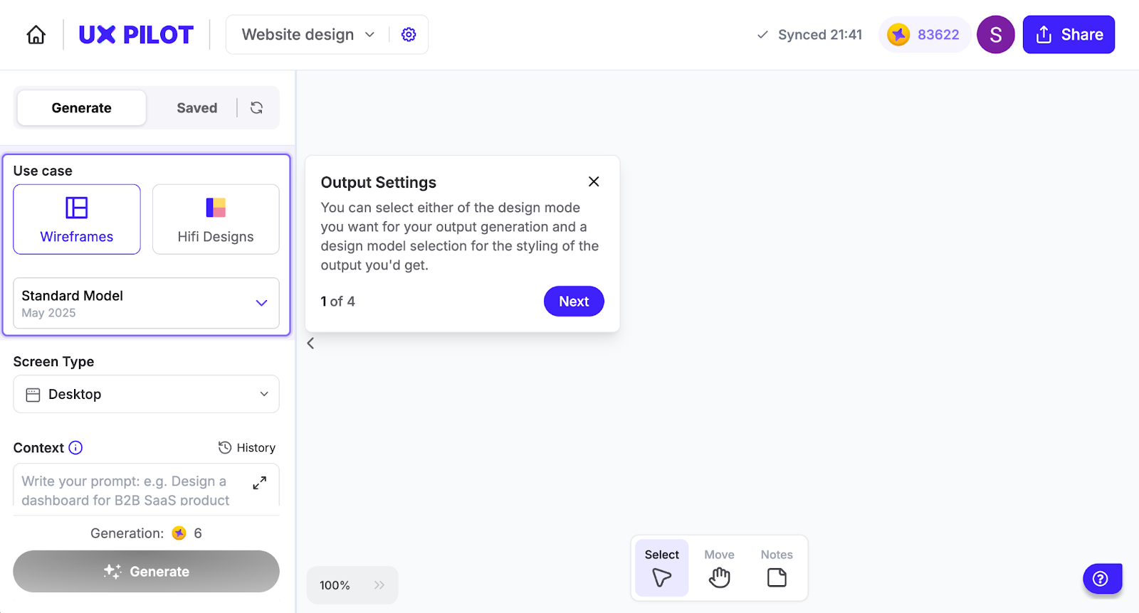Switch to the Generate tab
Screen dimensions: 1139x613
82,108
